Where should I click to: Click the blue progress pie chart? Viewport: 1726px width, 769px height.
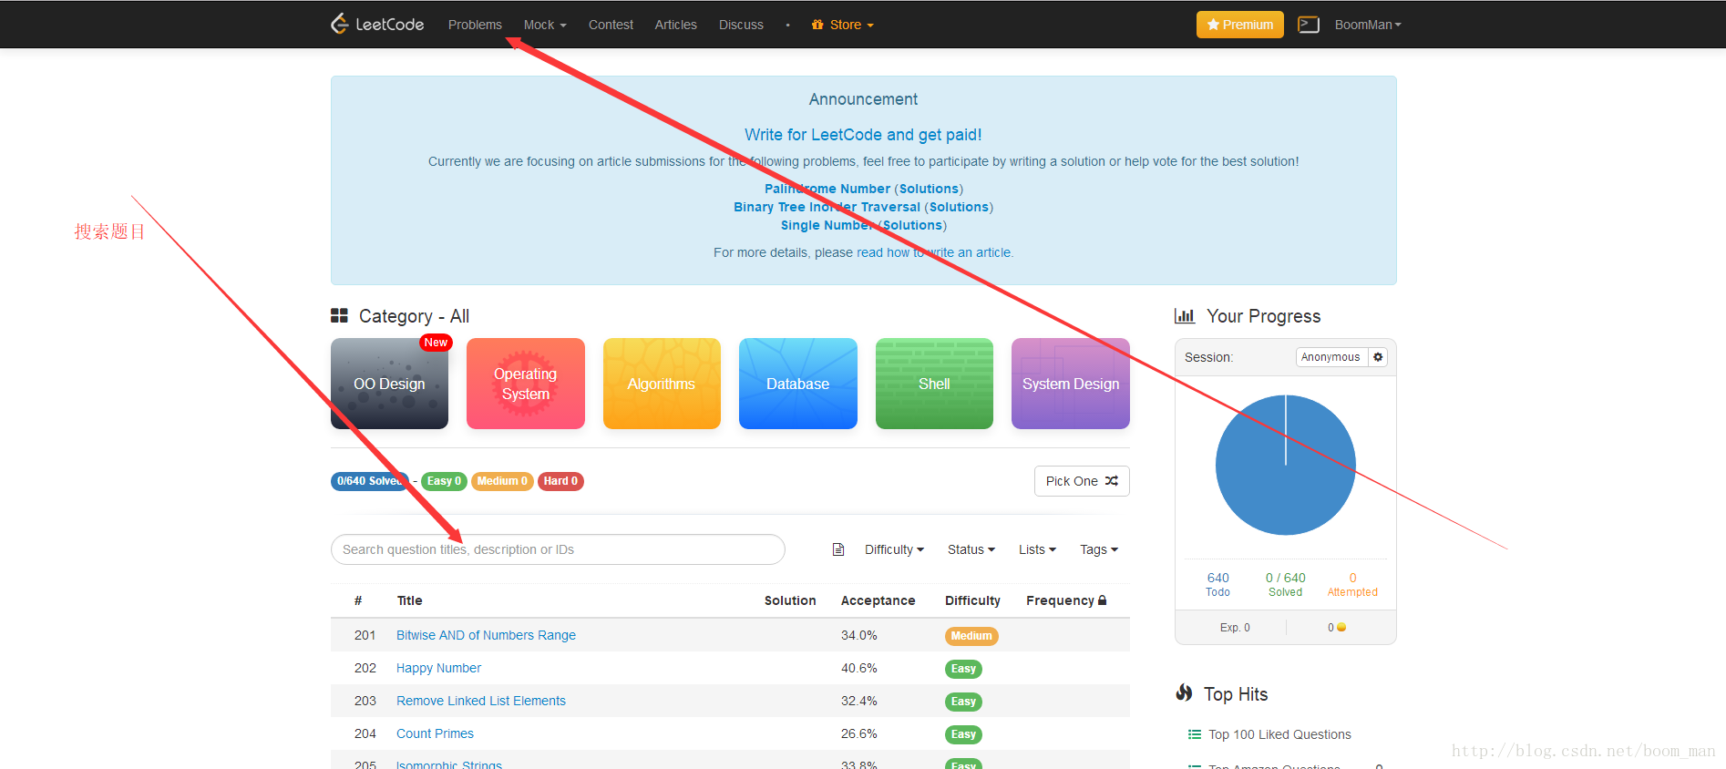coord(1285,465)
